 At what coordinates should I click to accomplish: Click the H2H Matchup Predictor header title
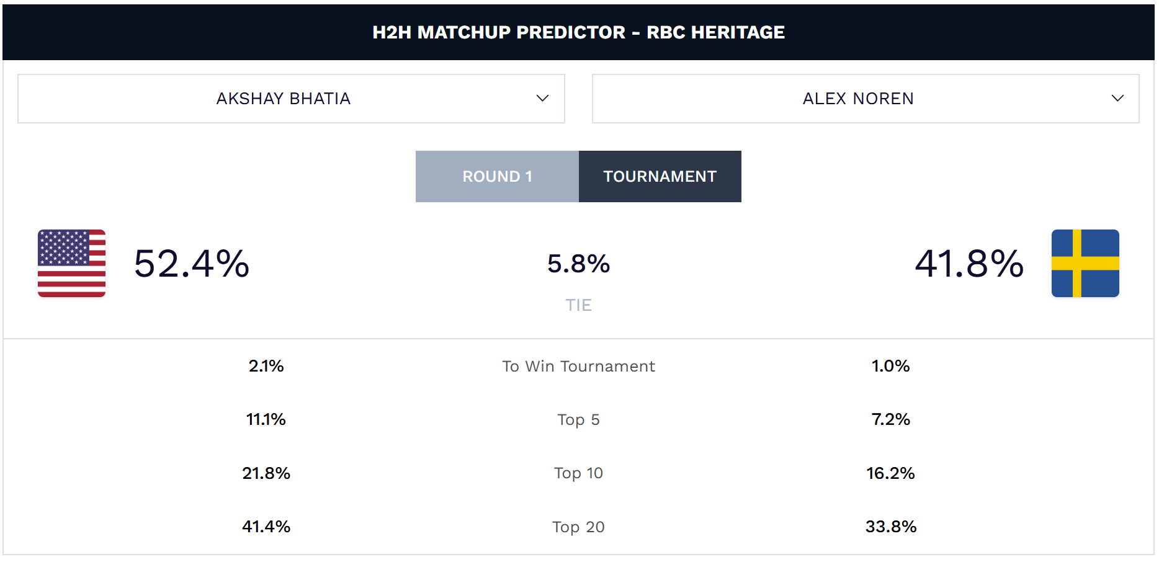tap(578, 32)
